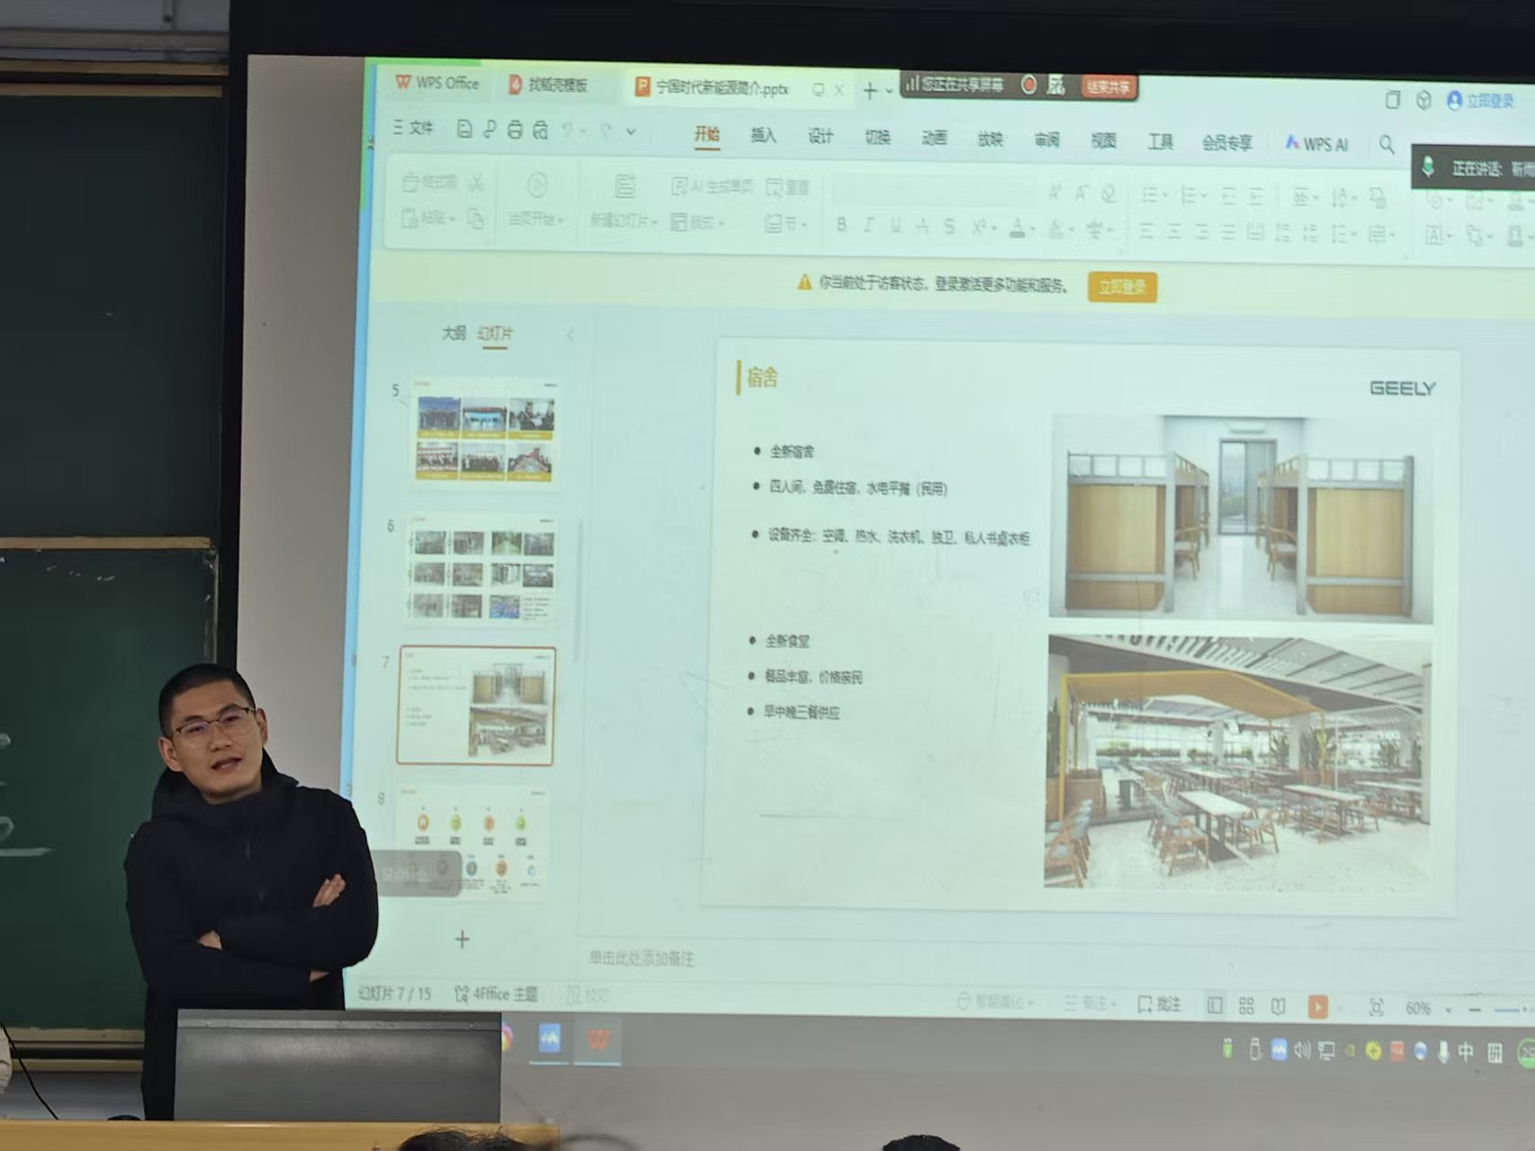The width and height of the screenshot is (1535, 1151).
Task: Toggle normal view in status bar
Action: [1215, 1005]
